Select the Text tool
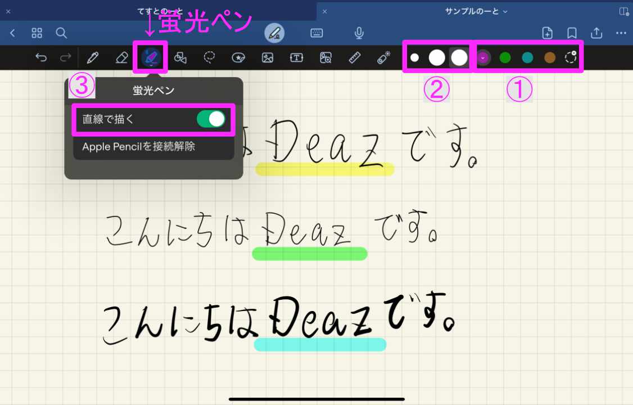 coord(296,57)
